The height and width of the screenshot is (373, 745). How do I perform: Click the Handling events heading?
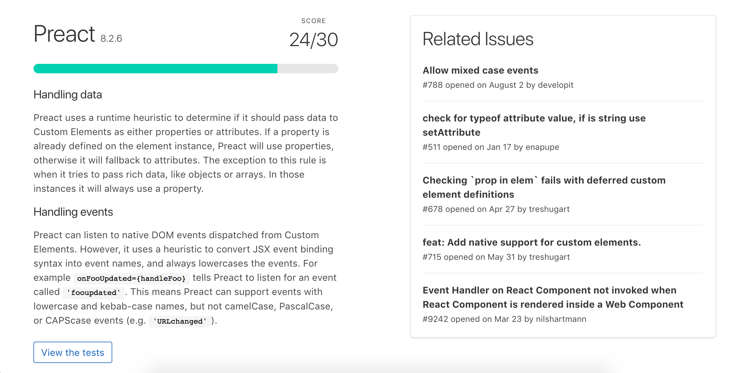[x=73, y=212]
